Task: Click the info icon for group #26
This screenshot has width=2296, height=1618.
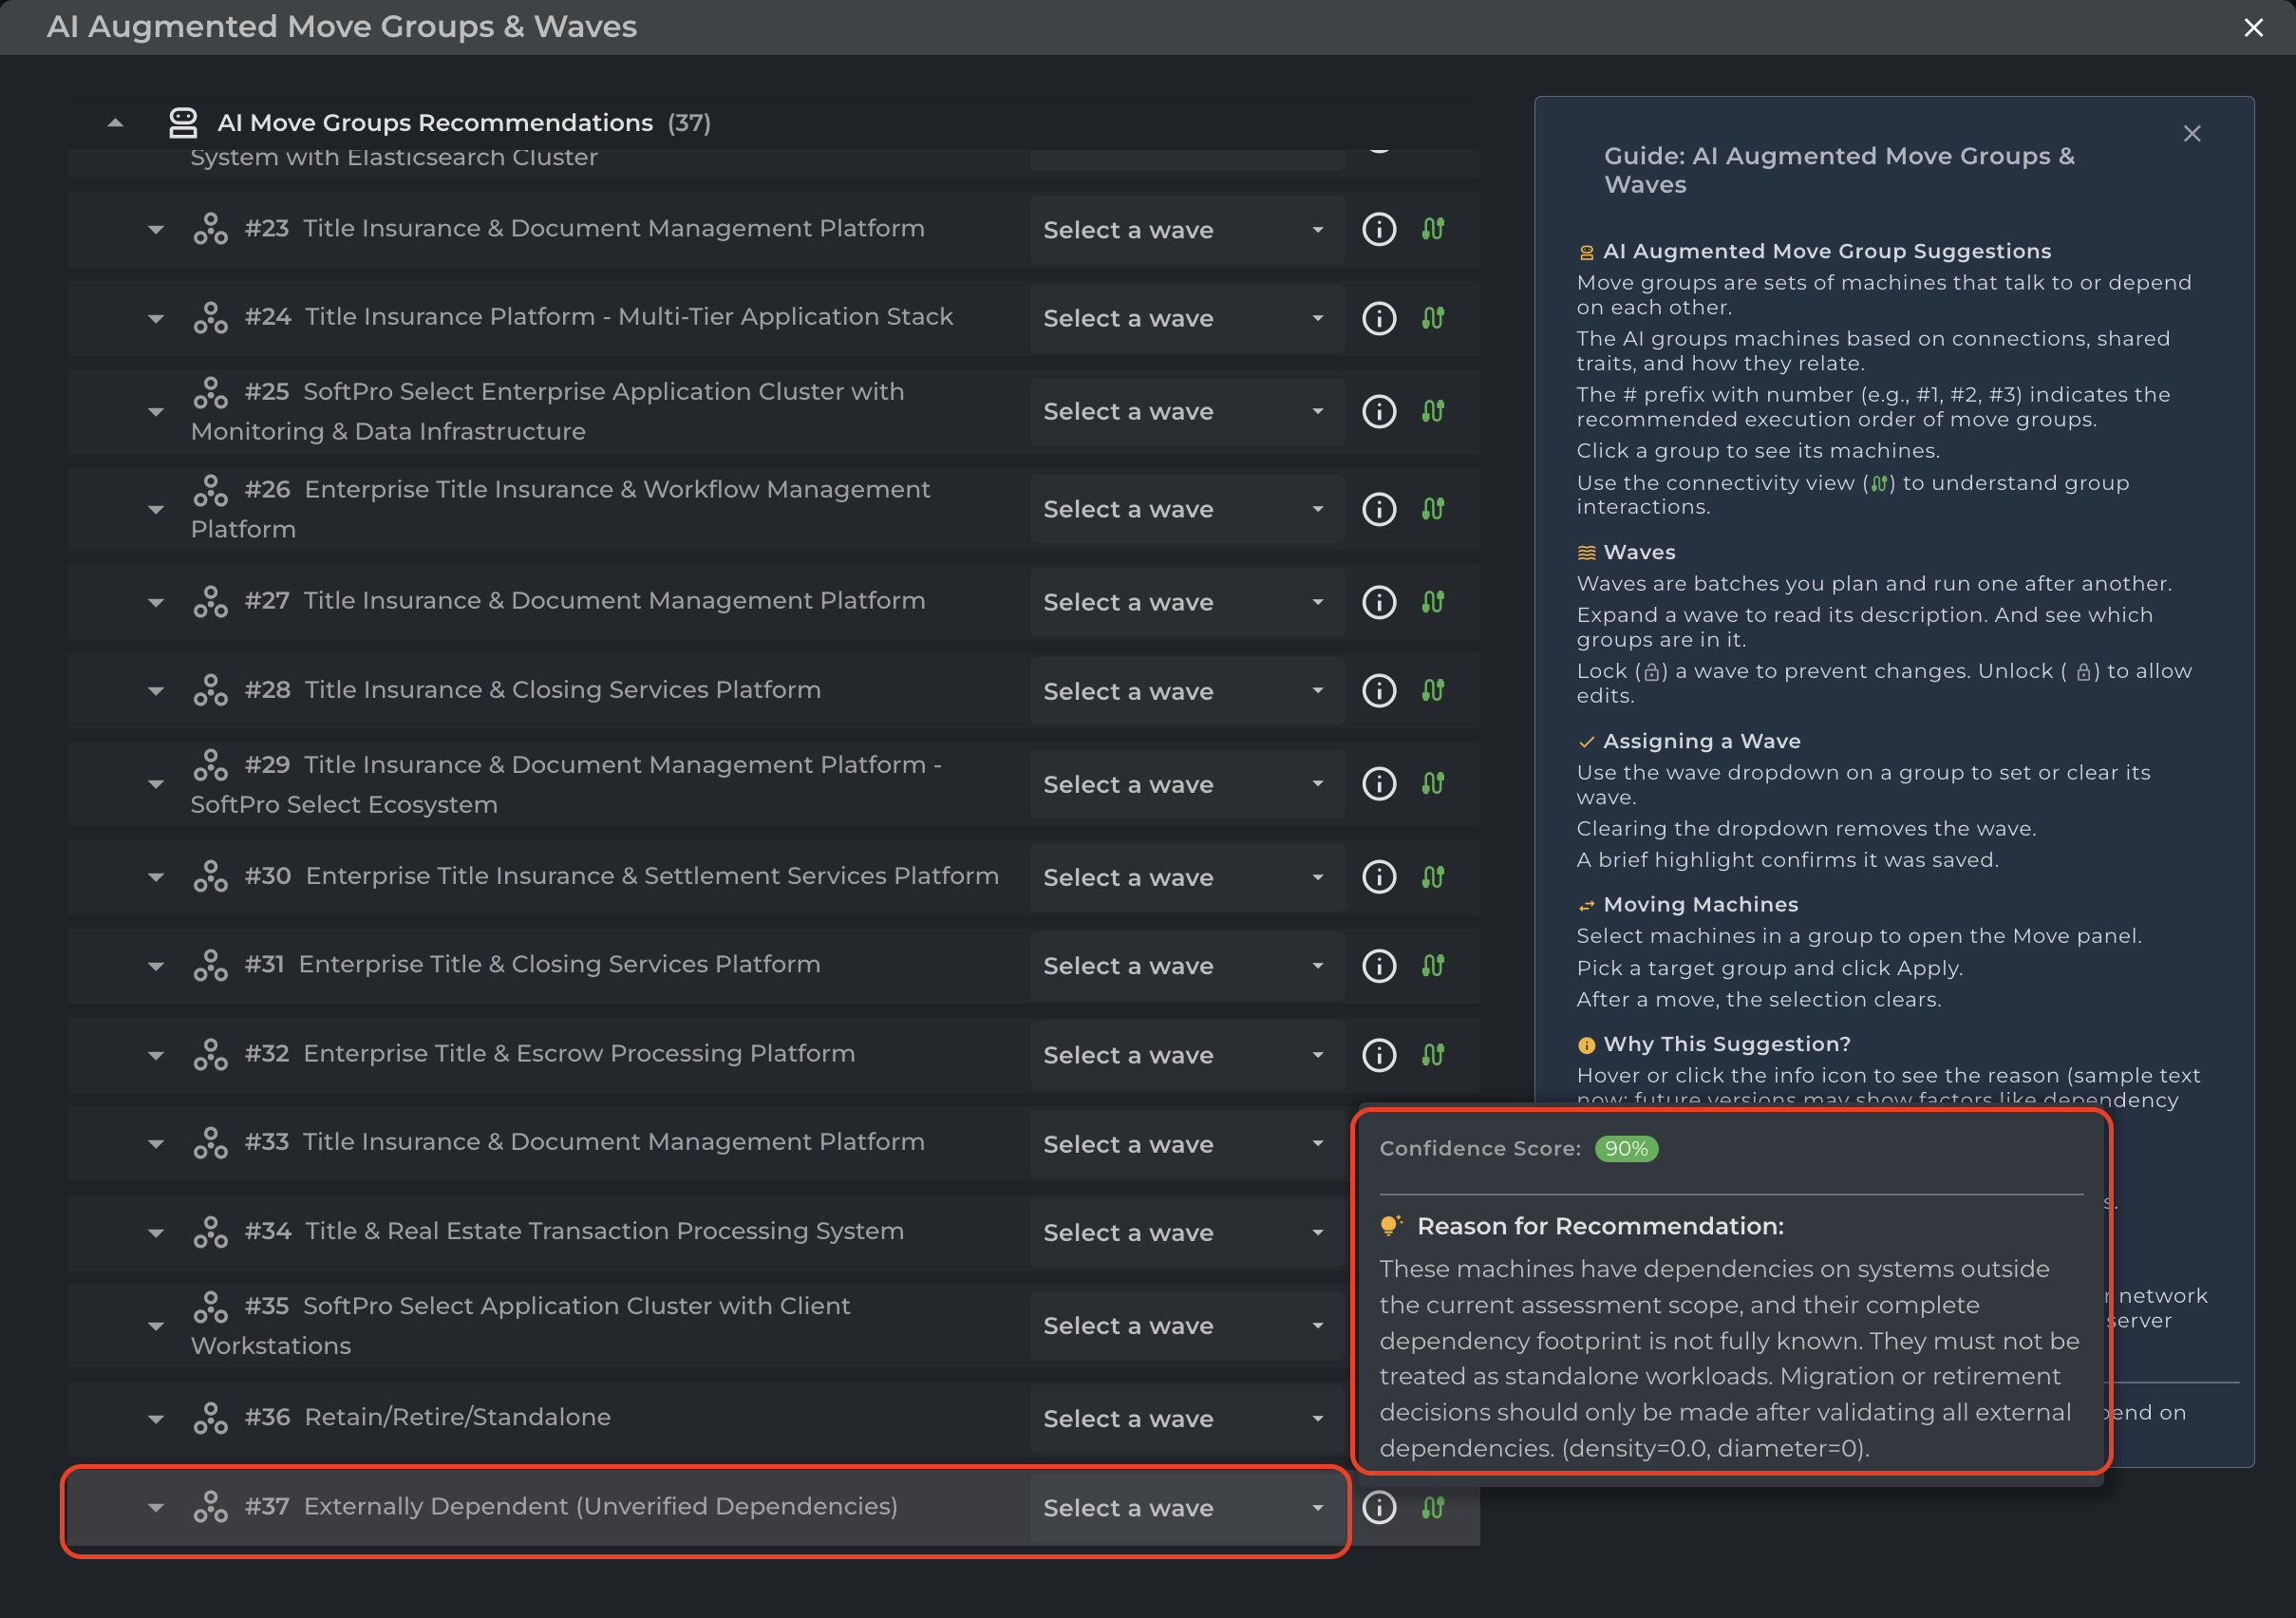Action: coord(1379,509)
